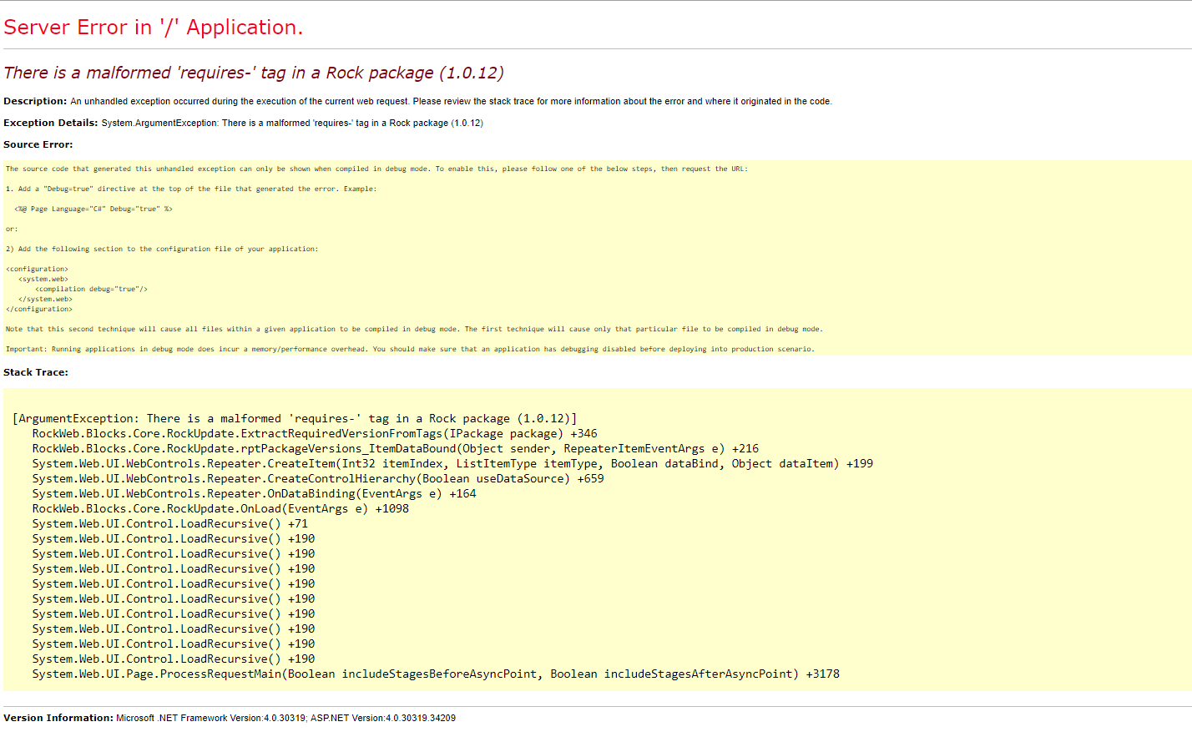Click the 'Source Error:' section label

click(38, 144)
